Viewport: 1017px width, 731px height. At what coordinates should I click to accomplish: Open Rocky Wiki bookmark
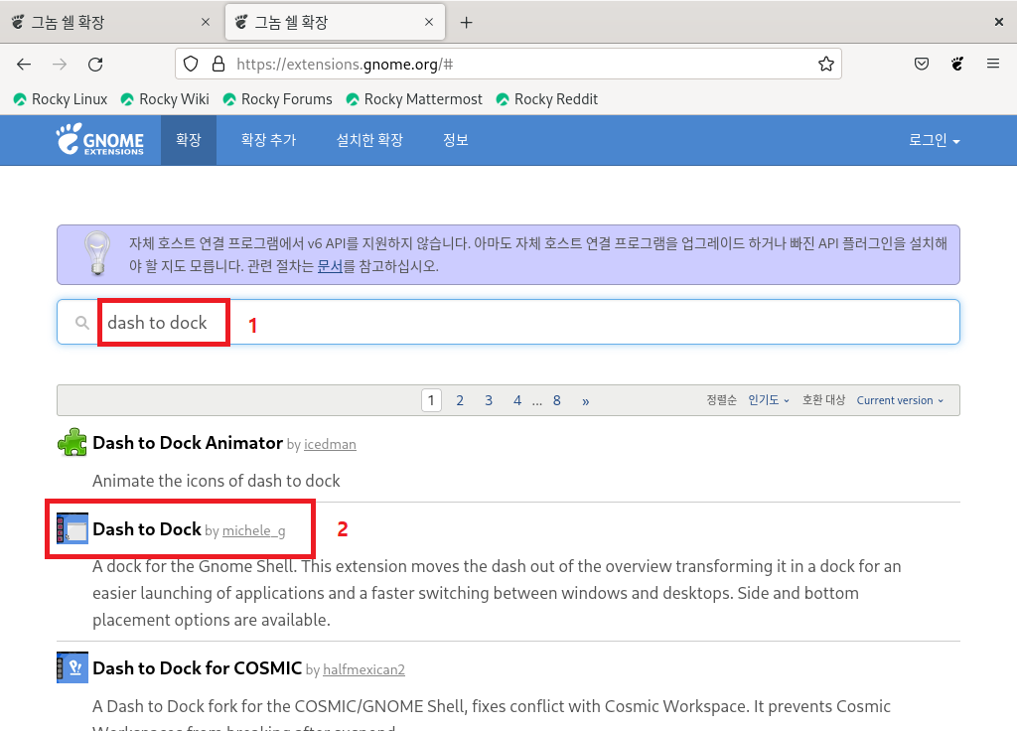[165, 99]
